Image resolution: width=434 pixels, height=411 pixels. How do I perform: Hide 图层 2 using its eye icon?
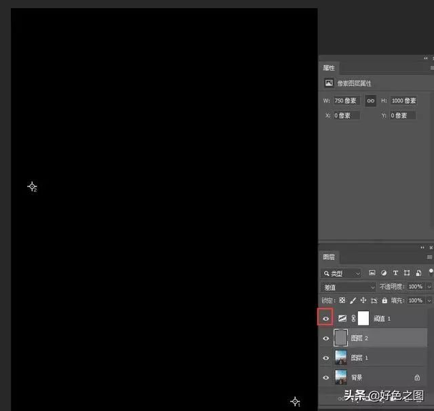click(326, 338)
